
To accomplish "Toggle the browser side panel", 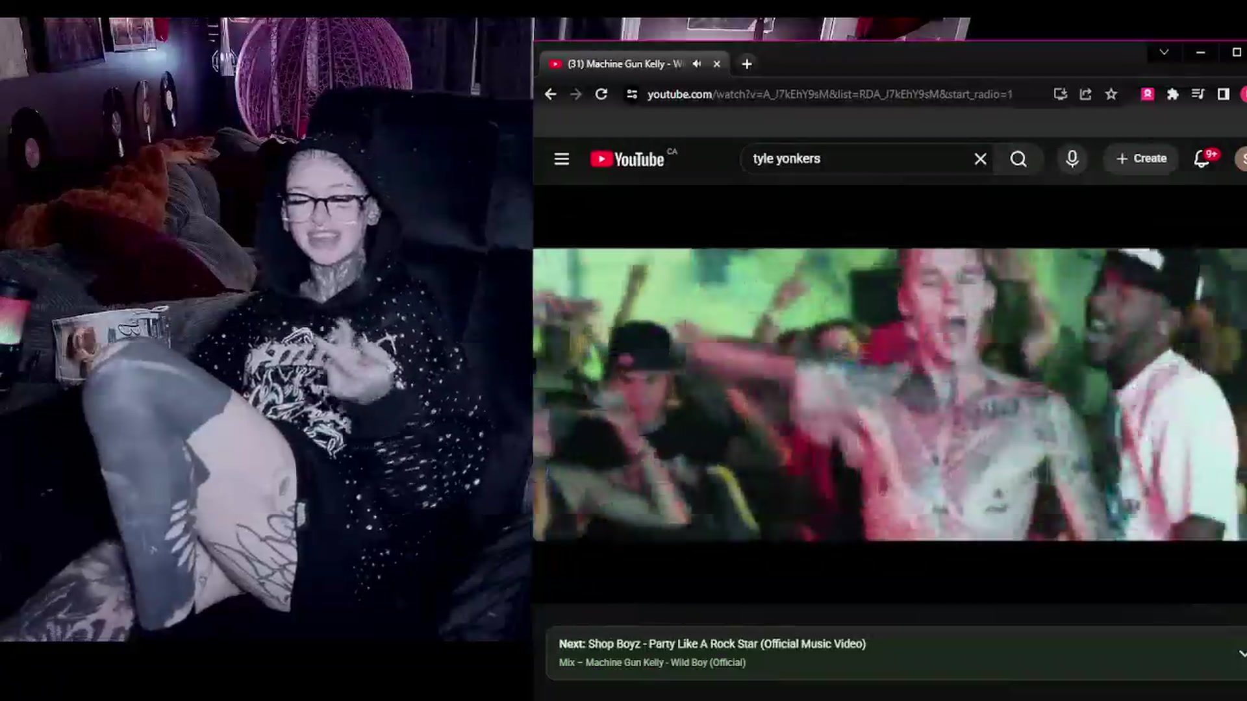I will tap(1223, 94).
